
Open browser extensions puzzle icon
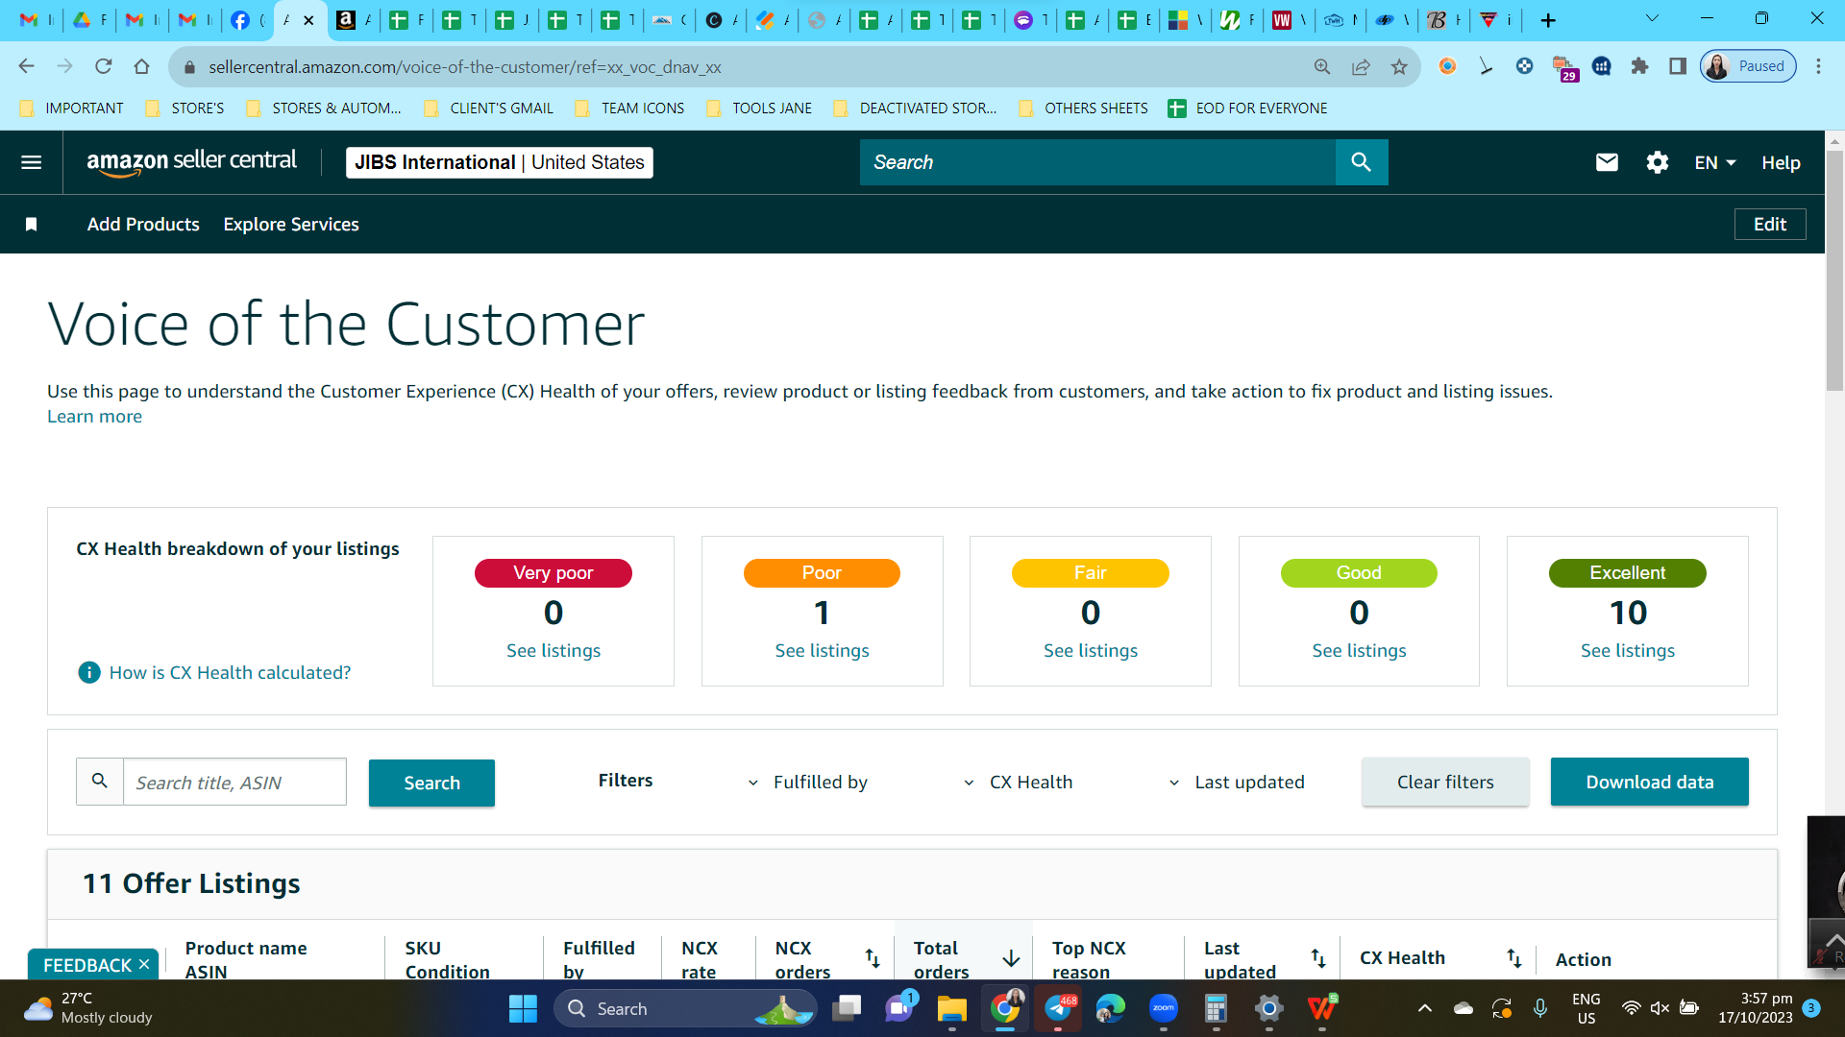click(1639, 66)
